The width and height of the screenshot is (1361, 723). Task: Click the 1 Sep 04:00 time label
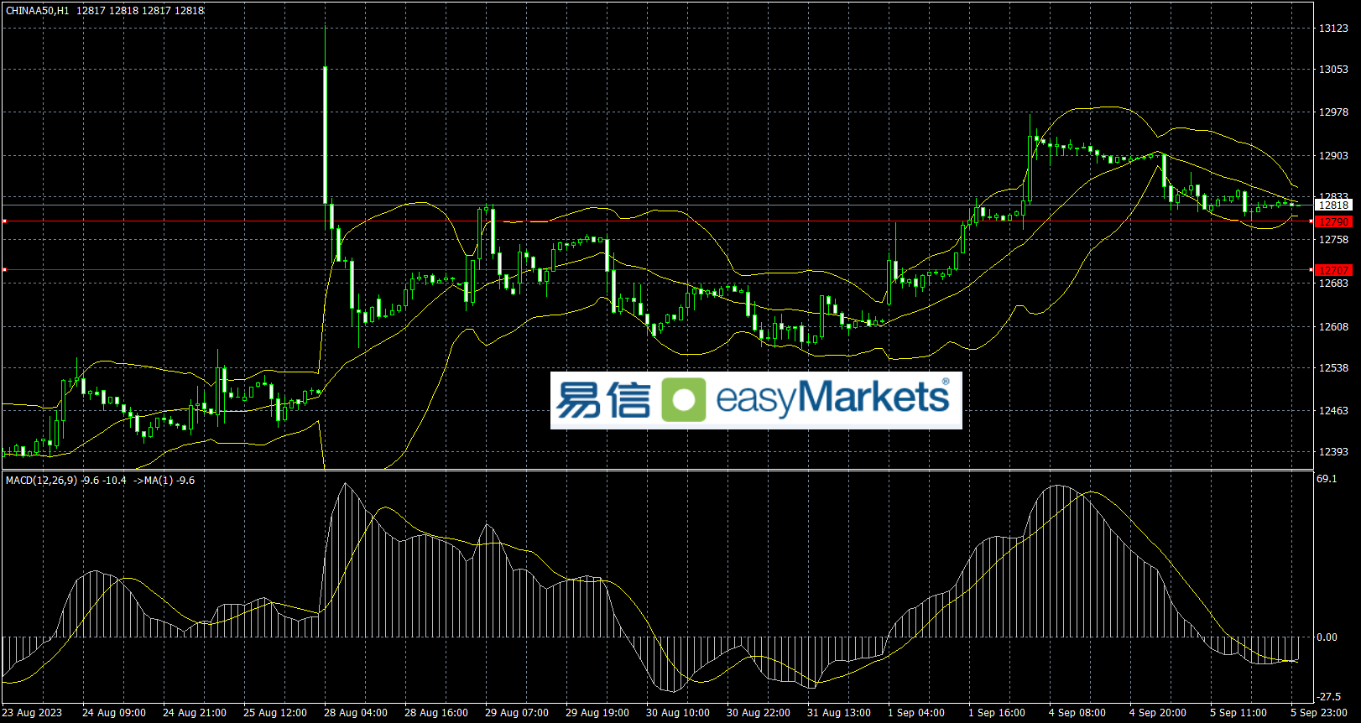coord(916,713)
